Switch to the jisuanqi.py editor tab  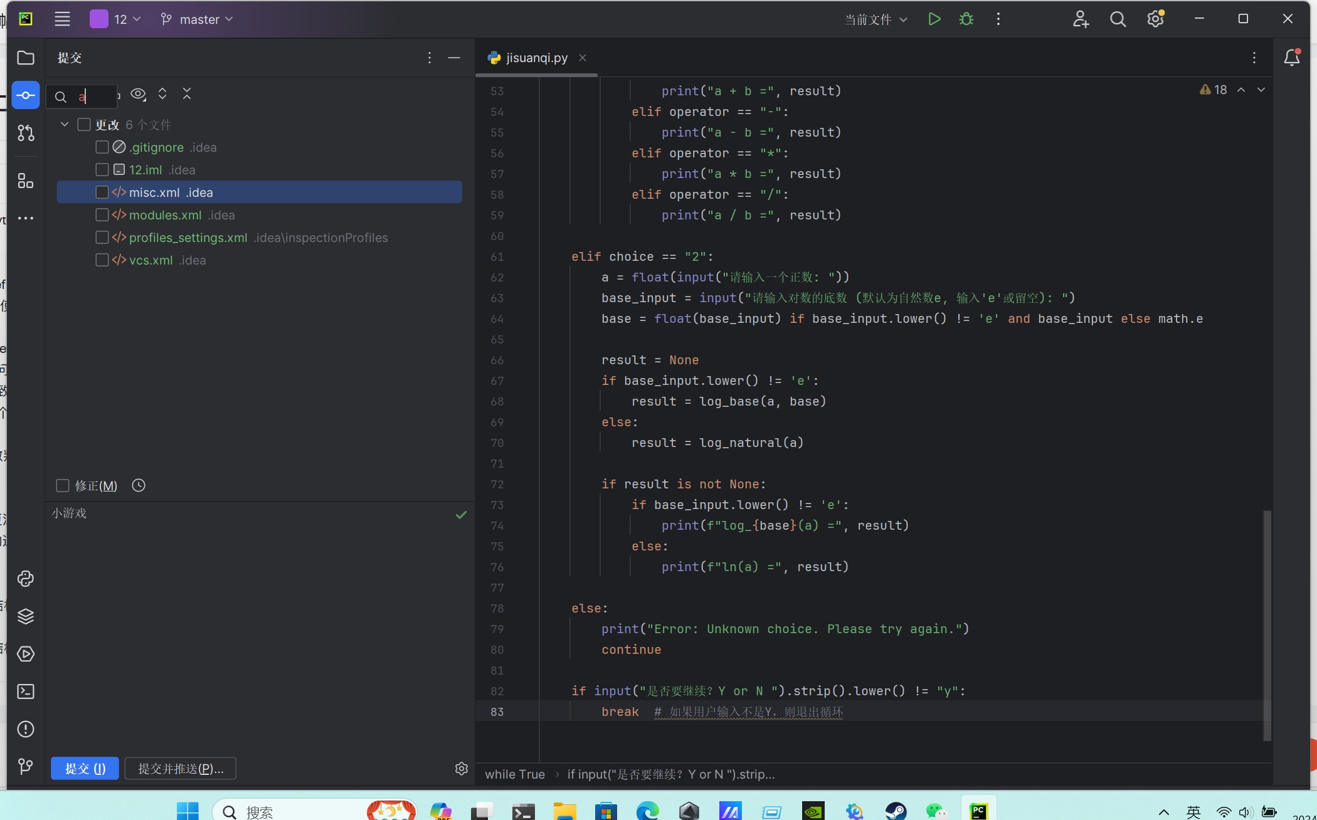(536, 58)
